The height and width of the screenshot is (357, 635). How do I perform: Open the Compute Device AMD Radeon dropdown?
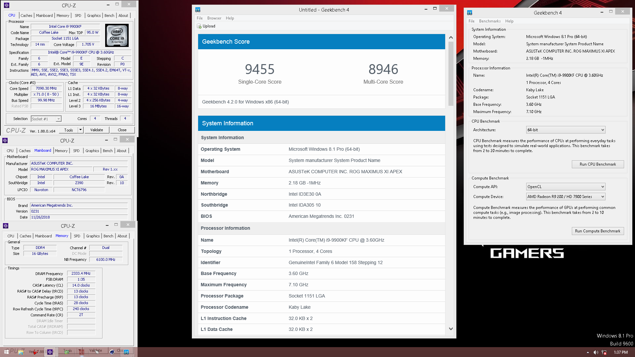(566, 197)
